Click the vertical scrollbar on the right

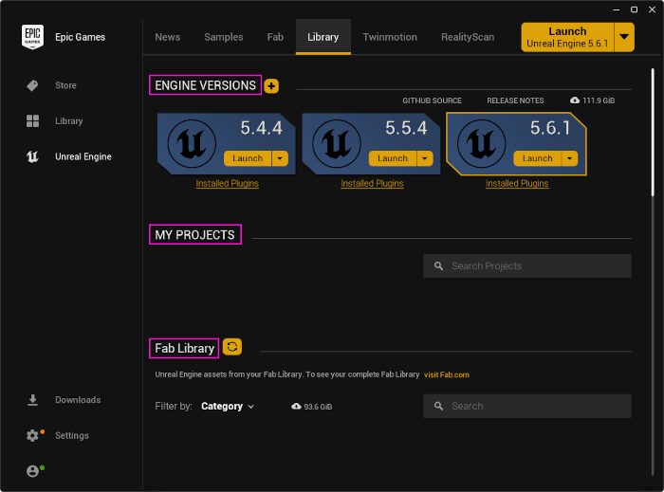pos(653,133)
